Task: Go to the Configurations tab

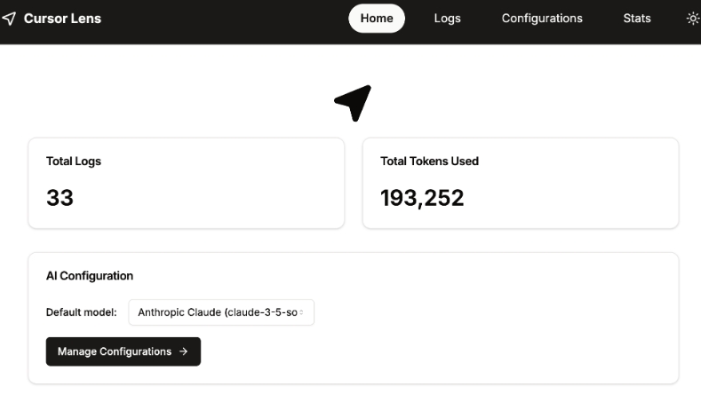Action: (542, 18)
